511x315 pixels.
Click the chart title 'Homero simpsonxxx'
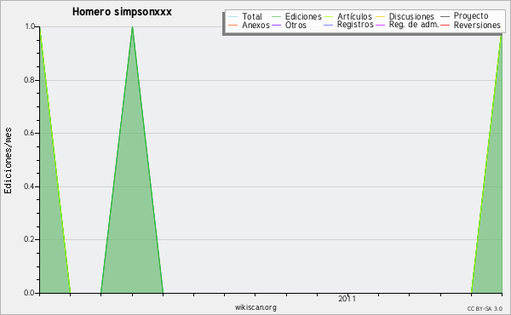pos(122,12)
